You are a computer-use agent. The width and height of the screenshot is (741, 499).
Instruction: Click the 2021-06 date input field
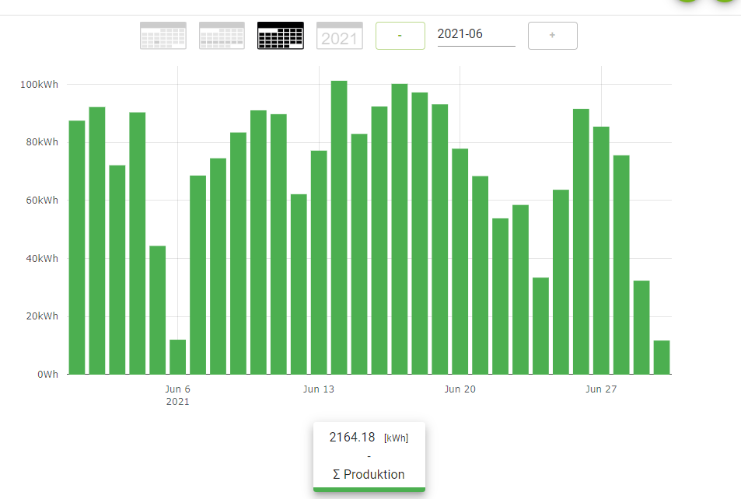477,34
